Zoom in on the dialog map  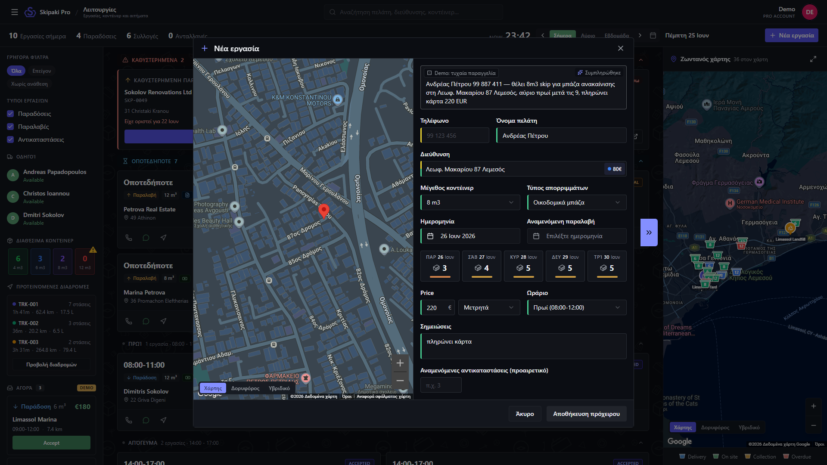click(x=400, y=363)
